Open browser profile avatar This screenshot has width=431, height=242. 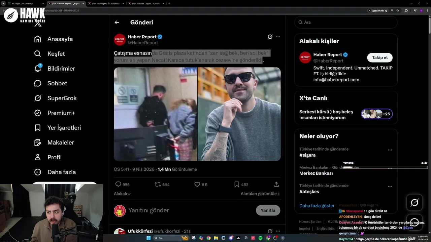tap(421, 11)
